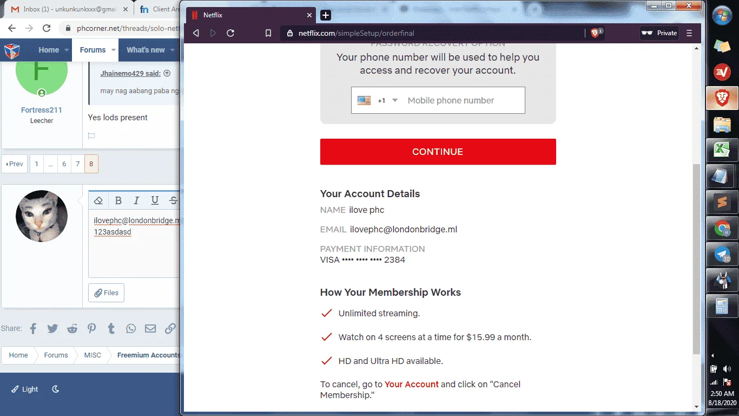Image resolution: width=739 pixels, height=416 pixels.
Task: Expand the Home dropdown arrow on phcorner
Action: pos(67,50)
